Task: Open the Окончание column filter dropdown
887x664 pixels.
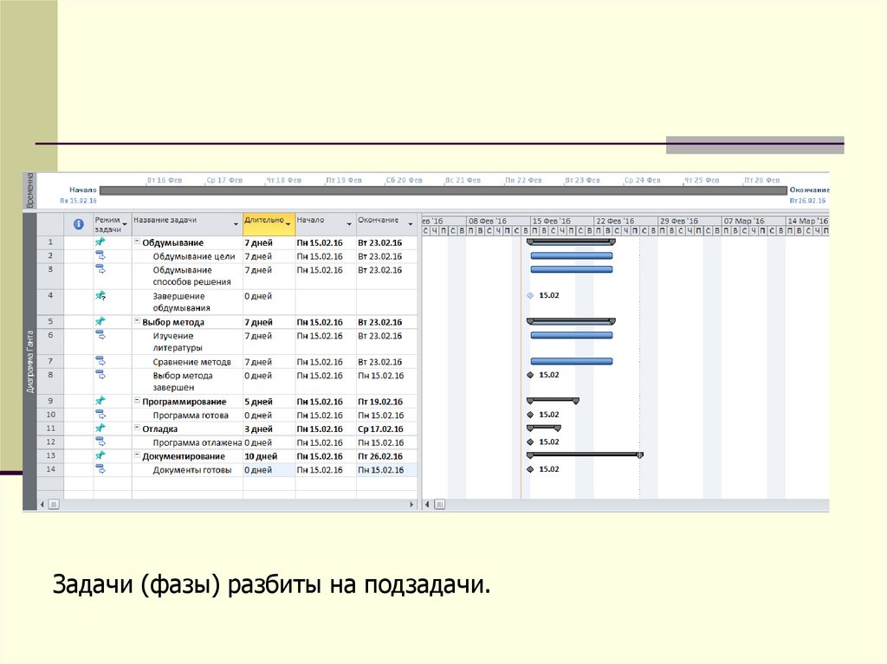Action: [410, 224]
